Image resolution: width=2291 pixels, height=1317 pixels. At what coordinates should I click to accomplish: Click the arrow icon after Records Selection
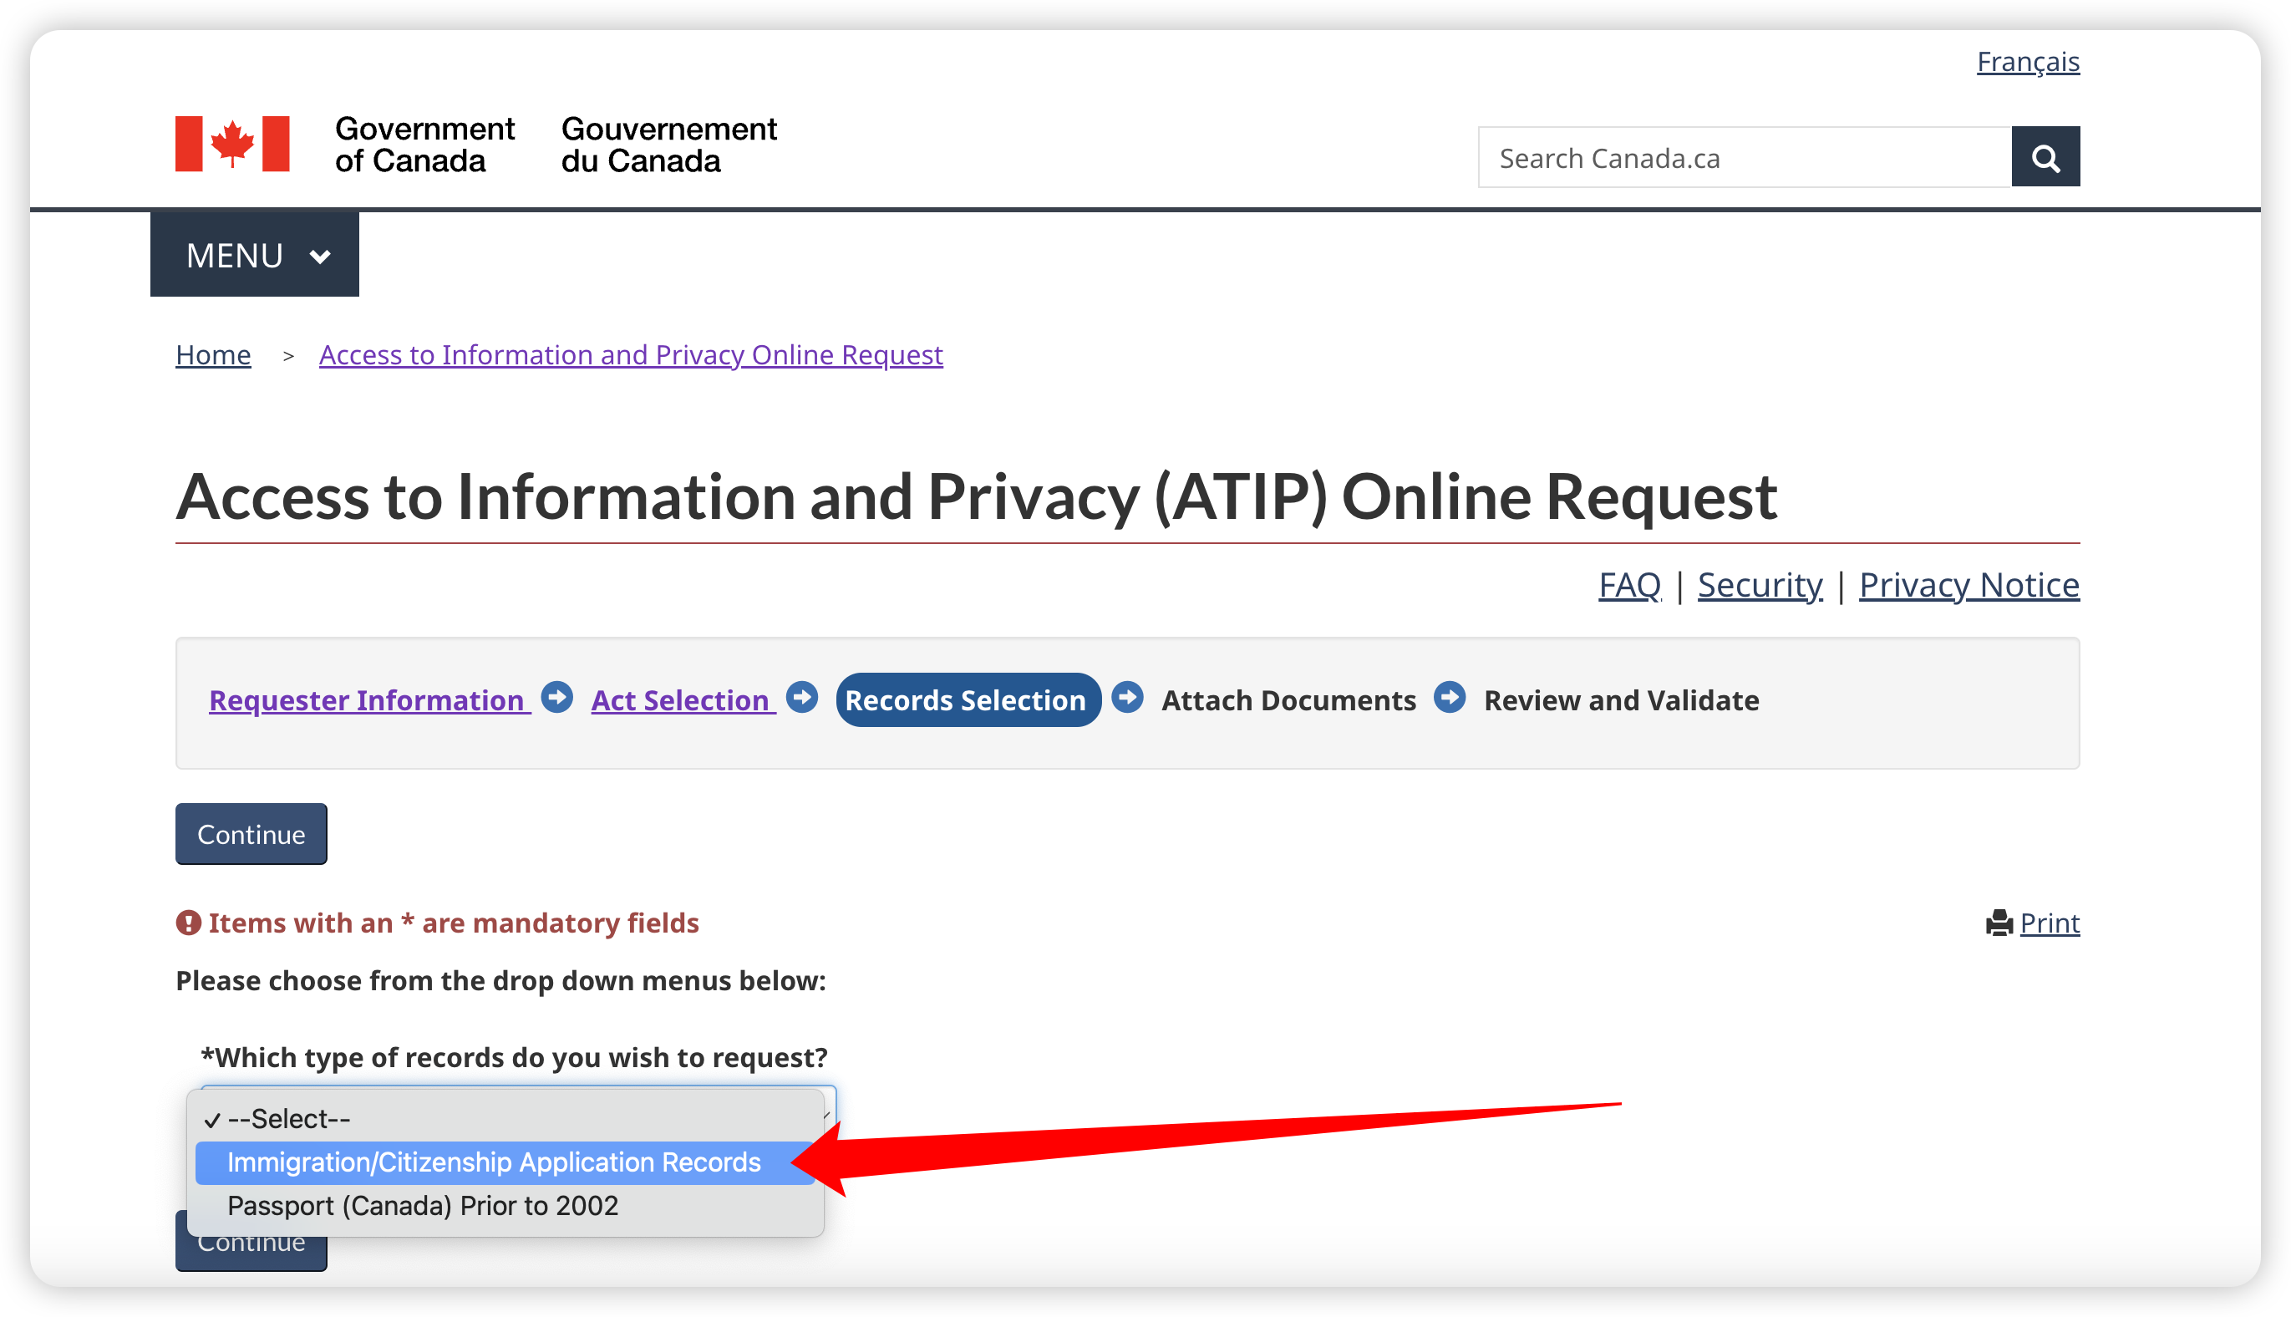[1127, 699]
